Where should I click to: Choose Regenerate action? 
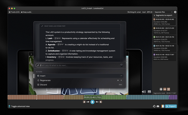coord(80,80)
